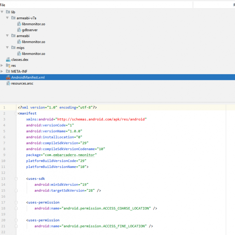Select the AndroidManifest.xml row
Viewport: 235px width, 235px height.
118,77
